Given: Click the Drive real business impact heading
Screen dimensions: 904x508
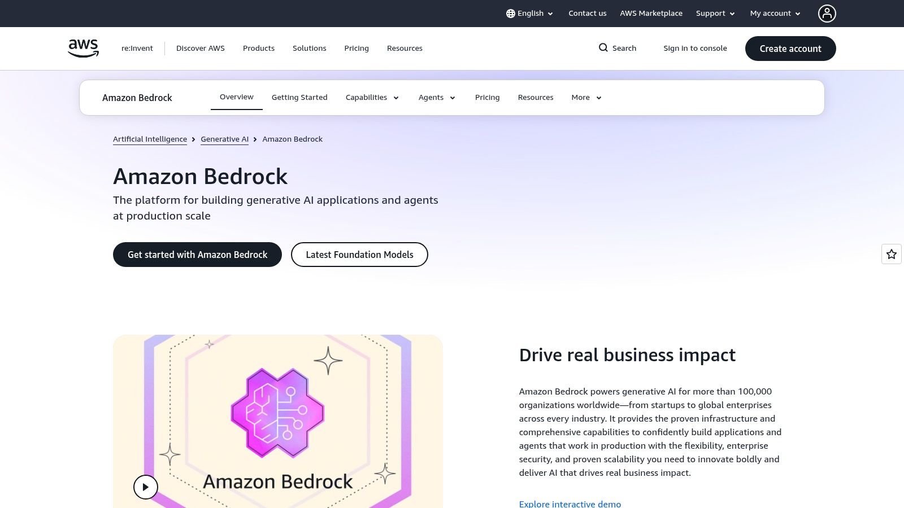Looking at the screenshot, I should [x=627, y=355].
